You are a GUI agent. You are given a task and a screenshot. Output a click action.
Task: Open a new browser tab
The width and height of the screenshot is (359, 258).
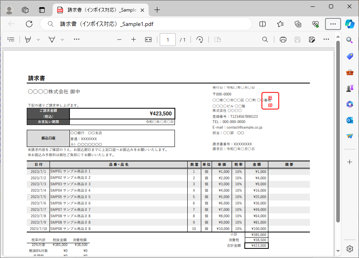pyautogui.click(x=157, y=10)
